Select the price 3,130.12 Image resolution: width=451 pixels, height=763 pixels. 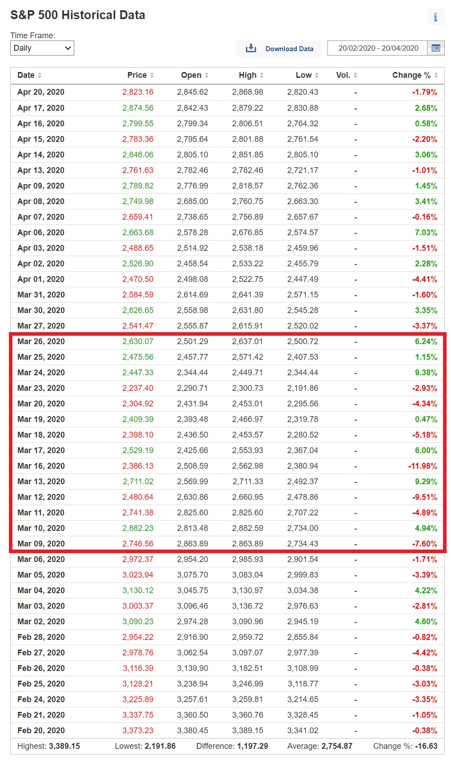138,590
